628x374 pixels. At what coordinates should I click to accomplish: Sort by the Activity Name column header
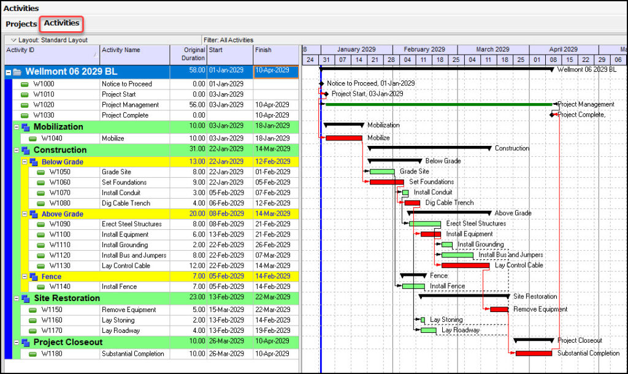point(135,55)
